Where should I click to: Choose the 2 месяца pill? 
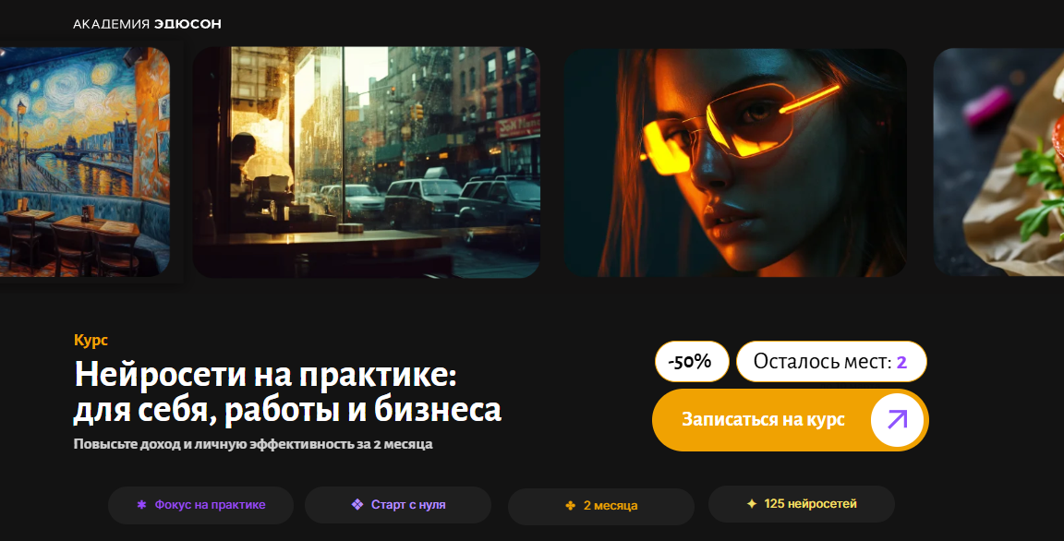point(601,506)
